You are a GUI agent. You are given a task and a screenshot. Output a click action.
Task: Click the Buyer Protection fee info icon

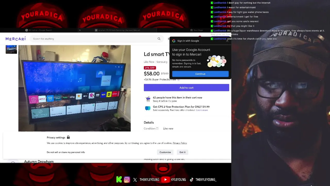click(178, 80)
